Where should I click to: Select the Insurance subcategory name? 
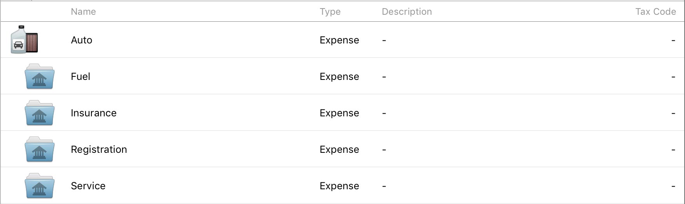tap(94, 113)
